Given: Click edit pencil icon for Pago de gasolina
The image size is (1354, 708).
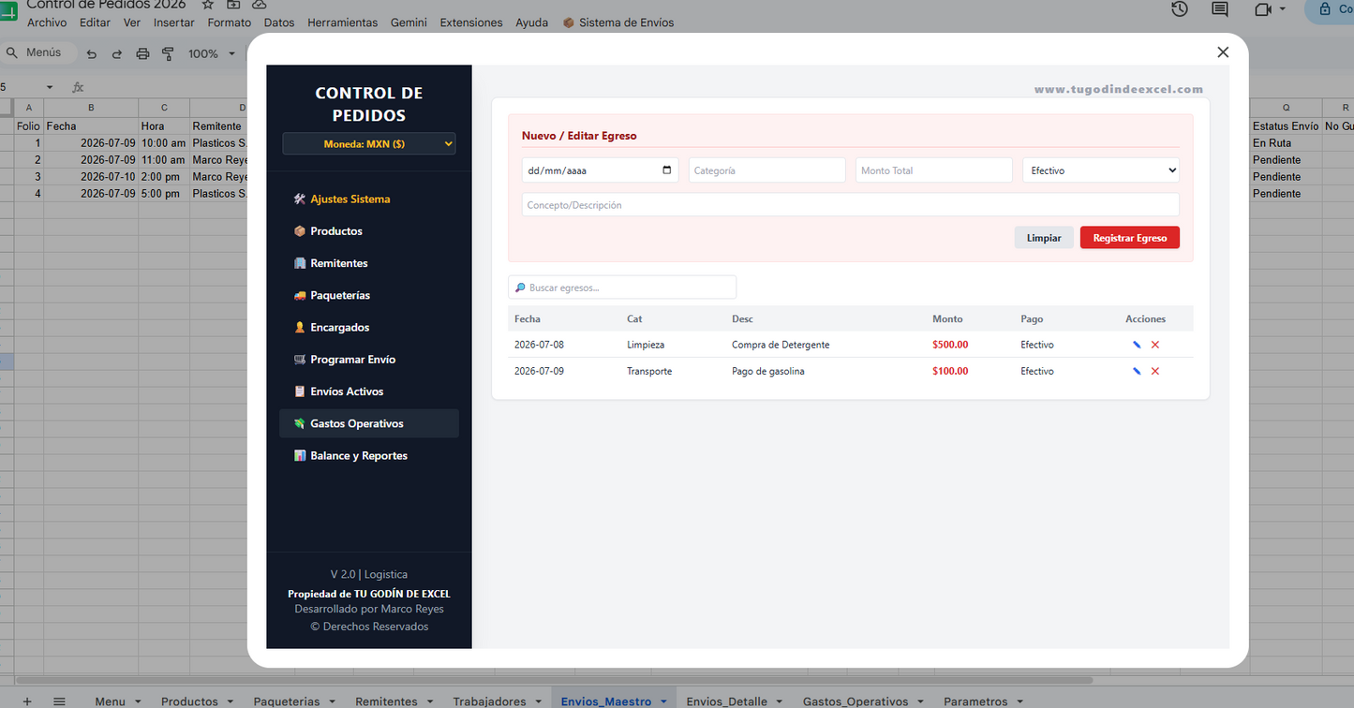Looking at the screenshot, I should click(x=1137, y=371).
